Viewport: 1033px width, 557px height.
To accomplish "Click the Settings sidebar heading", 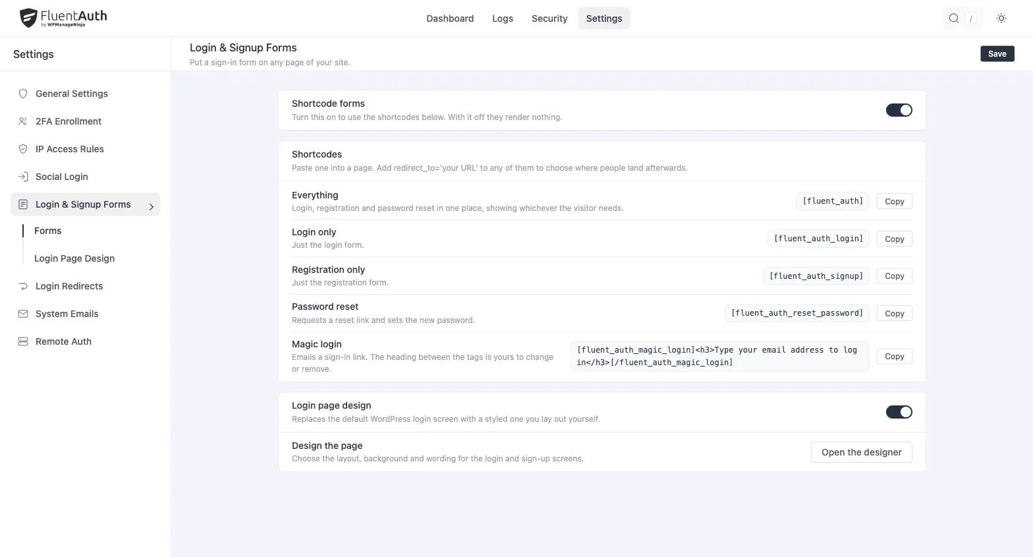I will coord(34,54).
